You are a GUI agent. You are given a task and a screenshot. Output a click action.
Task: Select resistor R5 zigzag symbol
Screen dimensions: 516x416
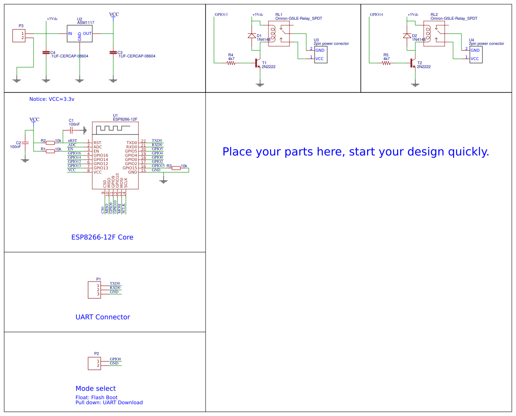click(x=386, y=63)
